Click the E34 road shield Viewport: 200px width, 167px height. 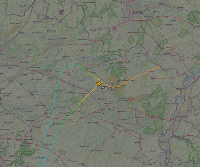pyautogui.click(x=97, y=41)
